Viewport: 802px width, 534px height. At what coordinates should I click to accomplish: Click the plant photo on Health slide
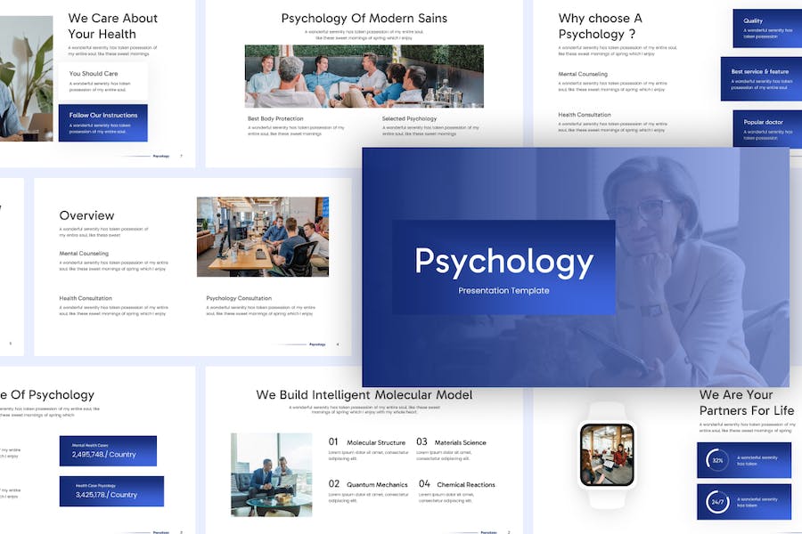pyautogui.click(x=26, y=78)
